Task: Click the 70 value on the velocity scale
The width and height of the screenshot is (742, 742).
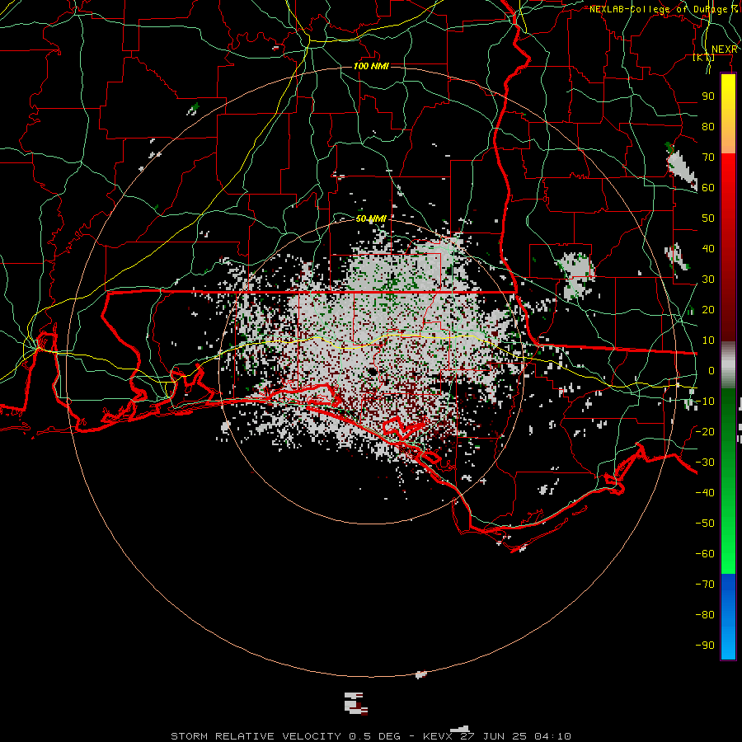Action: coord(708,157)
